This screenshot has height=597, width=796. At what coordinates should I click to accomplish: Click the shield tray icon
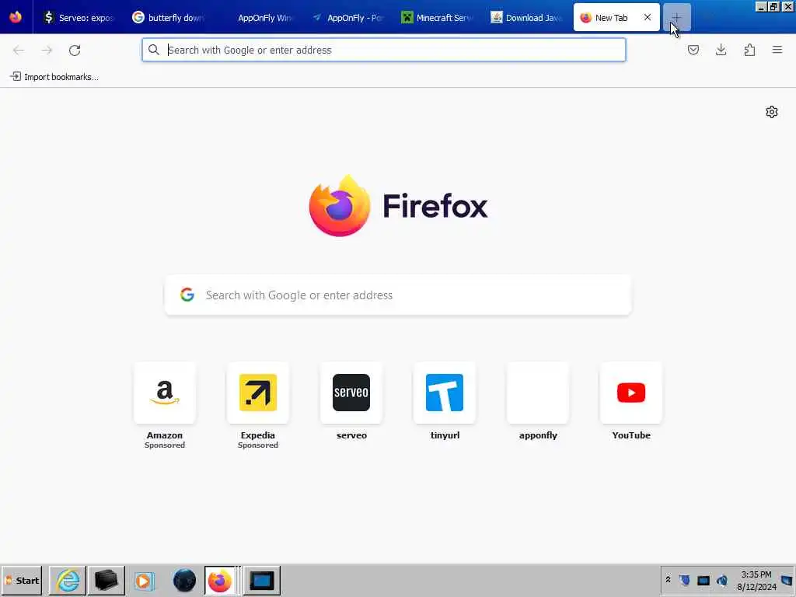(685, 580)
